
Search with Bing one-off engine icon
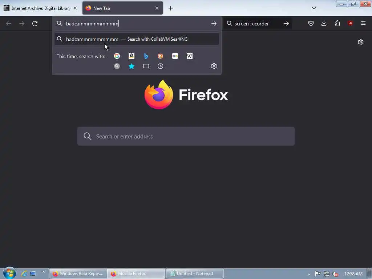(x=146, y=56)
